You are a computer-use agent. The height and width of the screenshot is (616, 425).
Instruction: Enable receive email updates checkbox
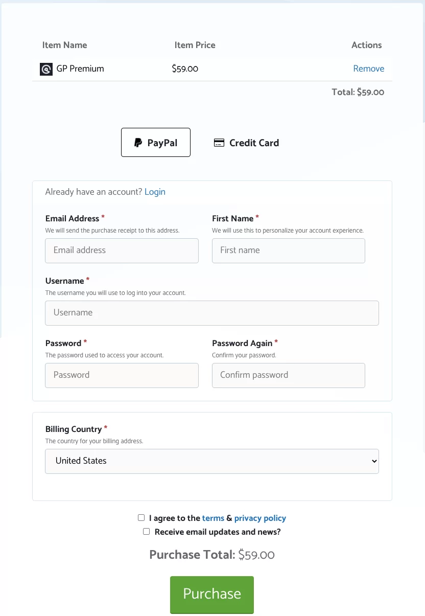(x=147, y=532)
